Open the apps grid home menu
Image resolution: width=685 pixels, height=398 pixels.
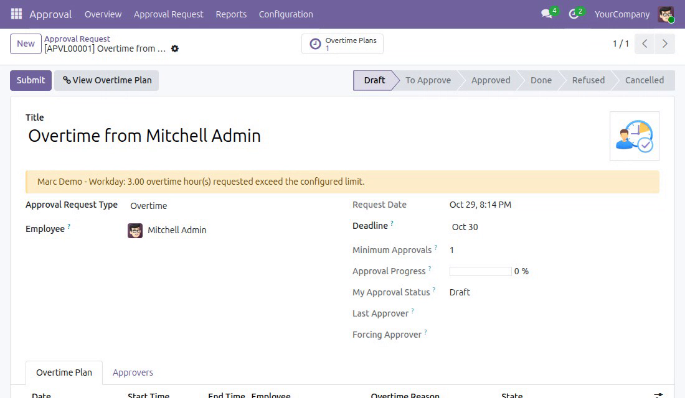[16, 14]
